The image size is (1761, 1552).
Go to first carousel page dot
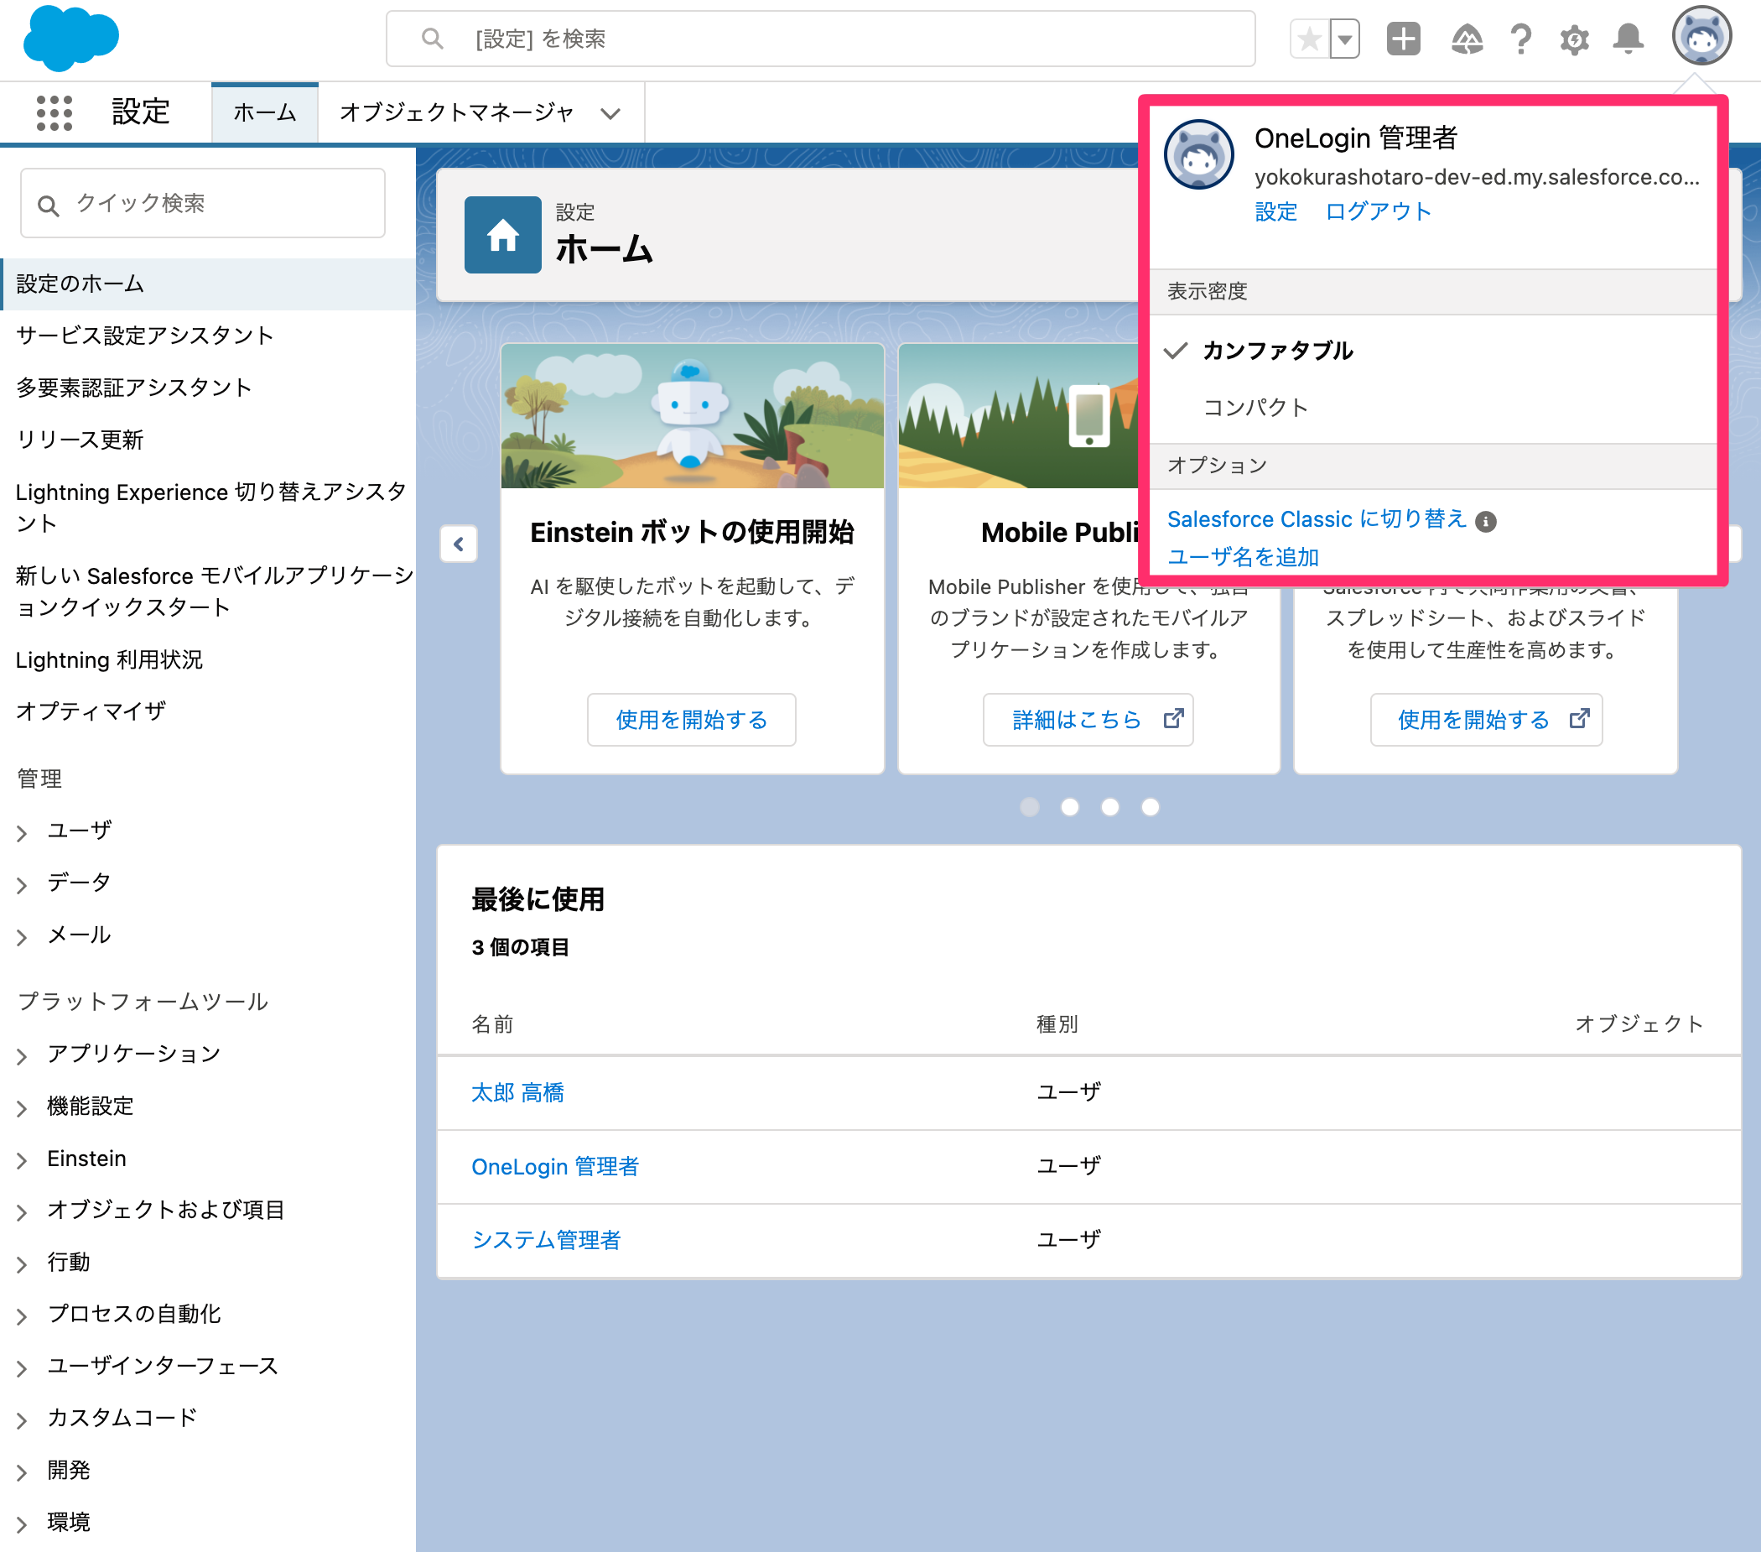tap(1029, 807)
